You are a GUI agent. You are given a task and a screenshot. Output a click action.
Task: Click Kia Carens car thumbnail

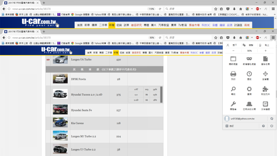(x=60, y=122)
